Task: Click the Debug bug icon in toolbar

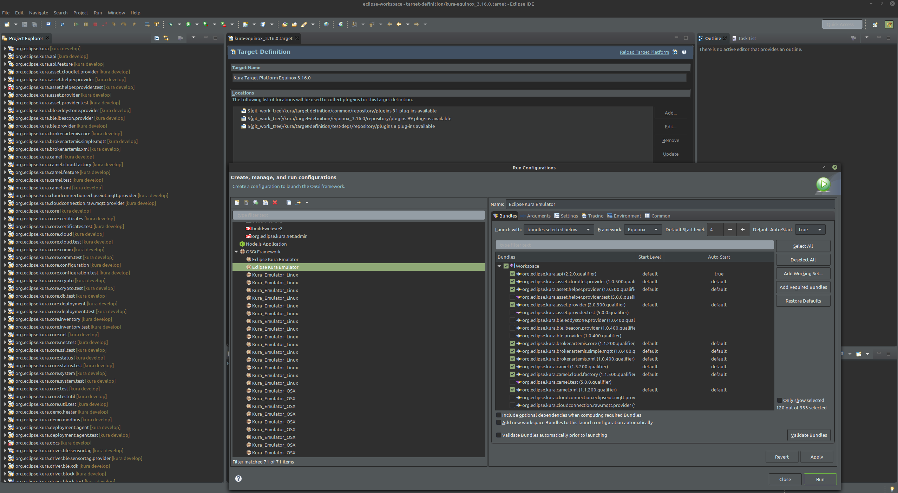Action: pos(171,24)
